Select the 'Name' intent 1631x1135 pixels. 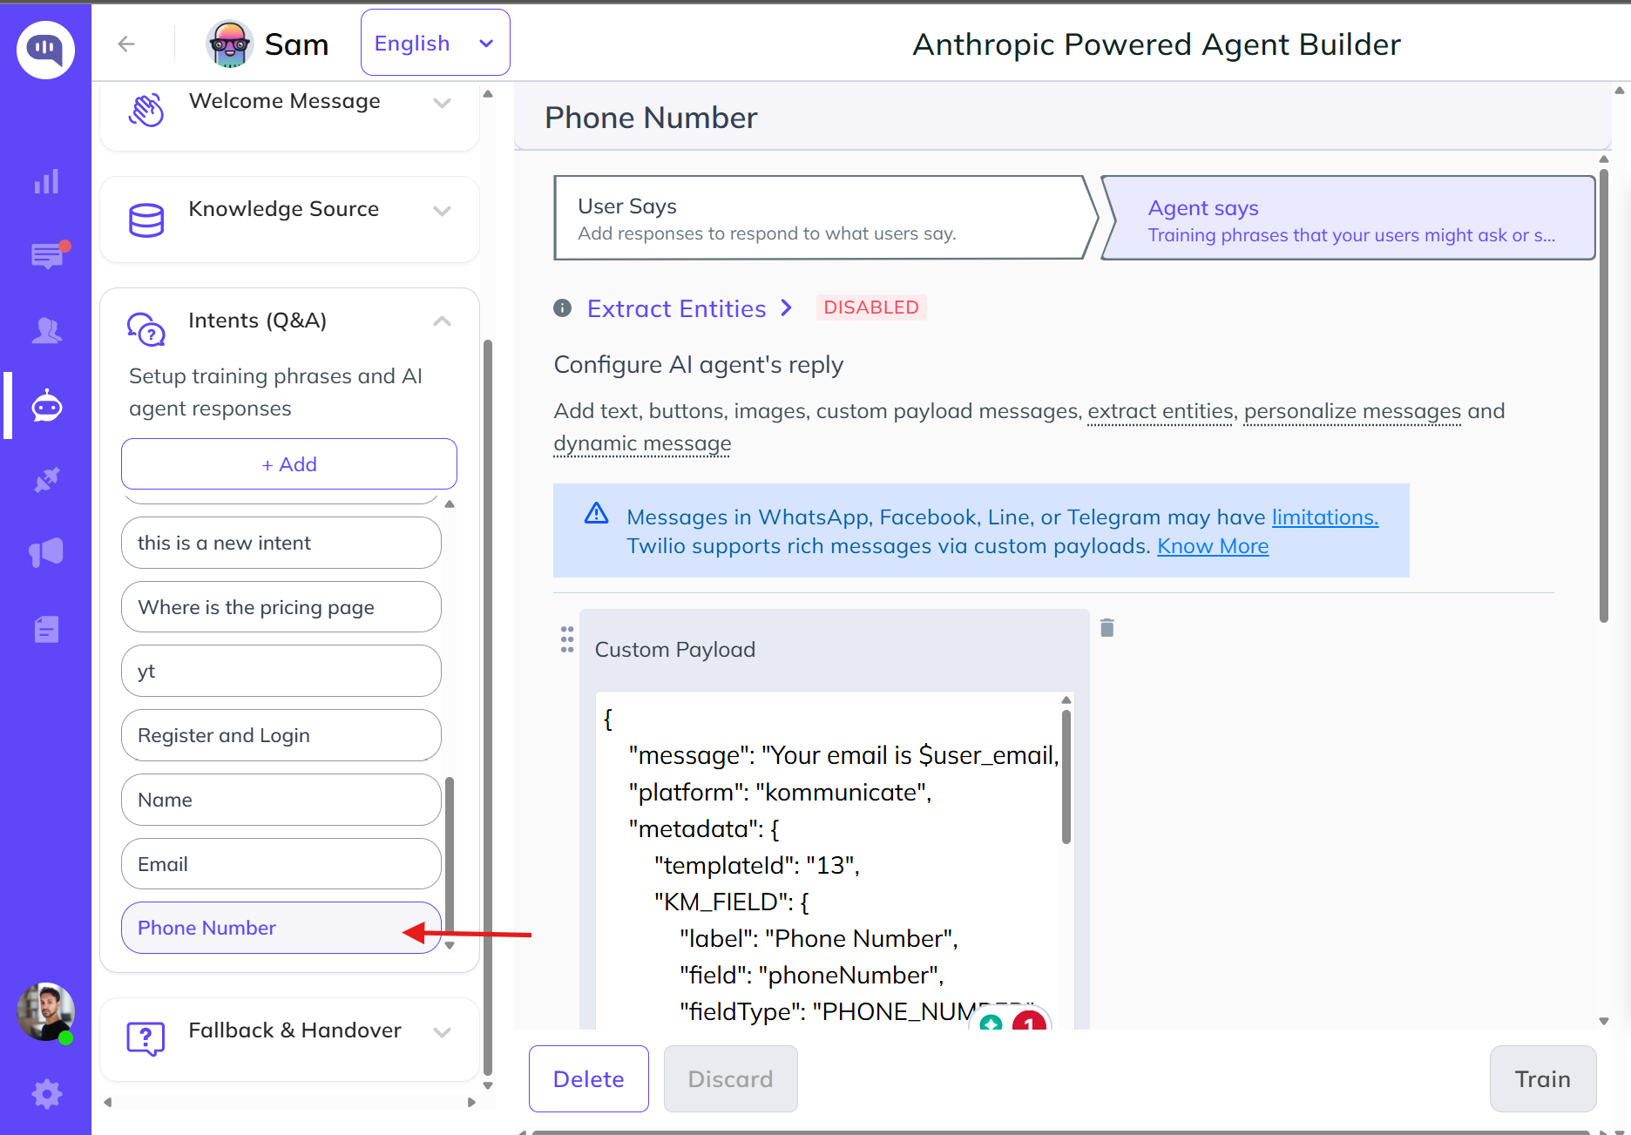click(x=281, y=800)
